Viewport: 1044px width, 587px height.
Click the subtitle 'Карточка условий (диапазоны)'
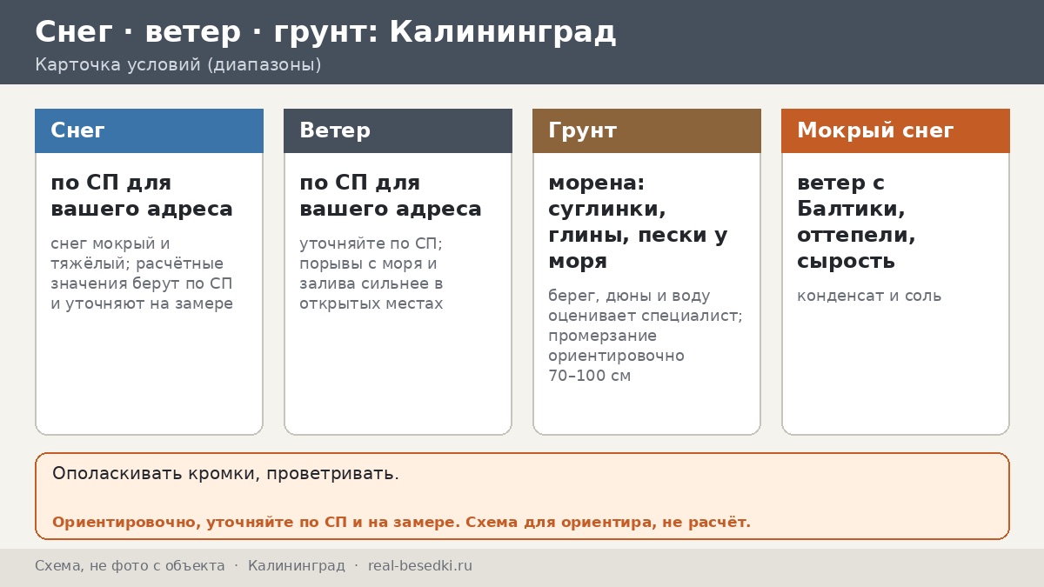coord(178,65)
